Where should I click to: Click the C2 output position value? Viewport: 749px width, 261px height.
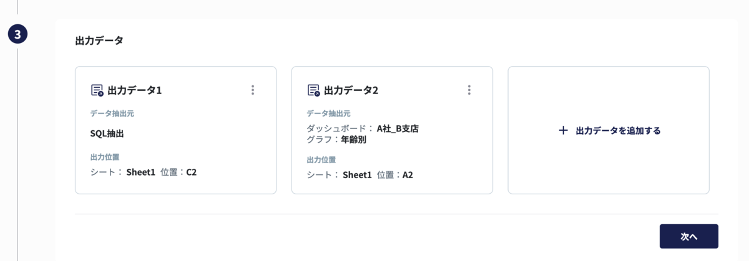191,172
